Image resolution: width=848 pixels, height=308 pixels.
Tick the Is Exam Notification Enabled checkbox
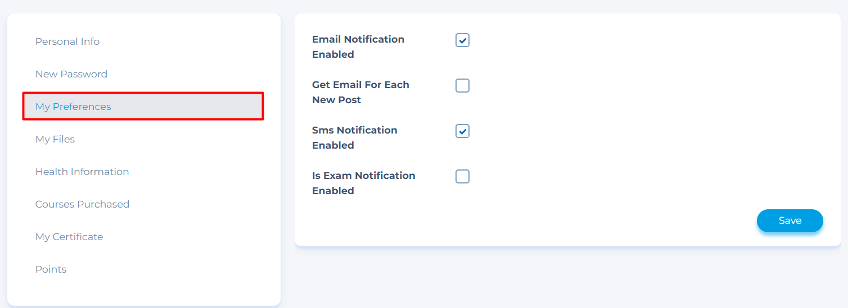click(x=462, y=177)
